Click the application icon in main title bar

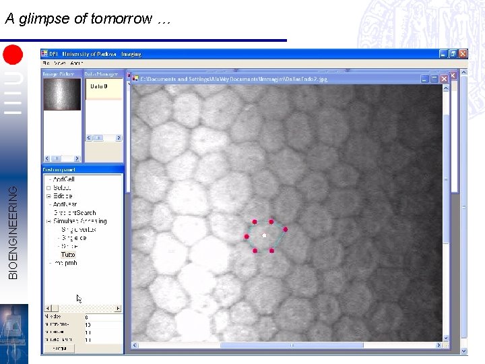(x=45, y=53)
